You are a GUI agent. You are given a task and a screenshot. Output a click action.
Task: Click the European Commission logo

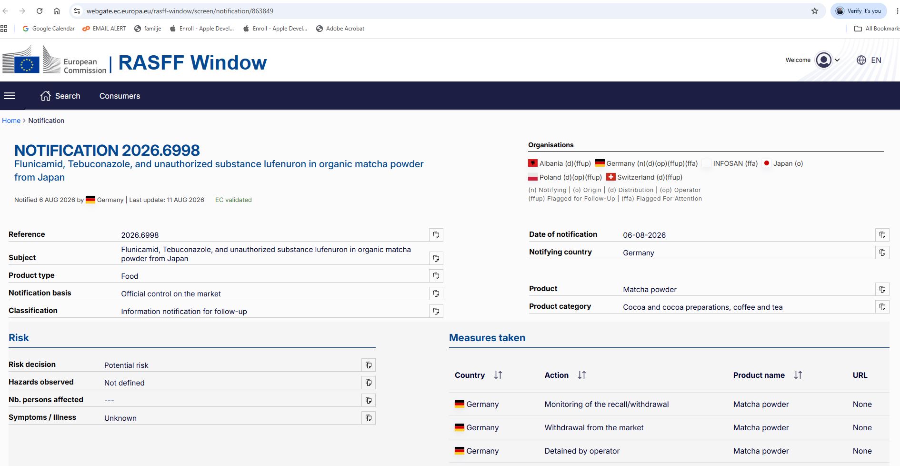click(54, 60)
